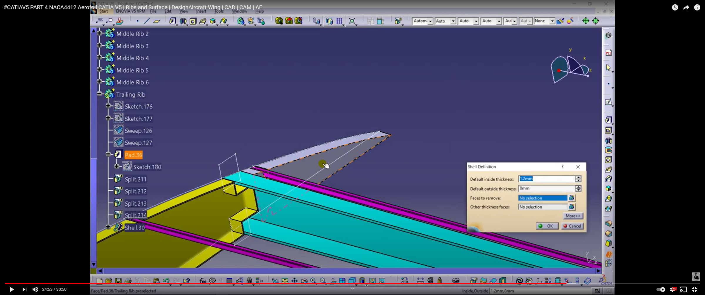Image resolution: width=705 pixels, height=295 pixels.
Task: Click the Zoom In magnifier icon
Action: tap(313, 281)
